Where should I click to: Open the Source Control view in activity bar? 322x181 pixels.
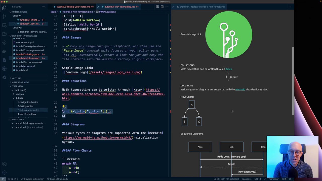[4, 17]
